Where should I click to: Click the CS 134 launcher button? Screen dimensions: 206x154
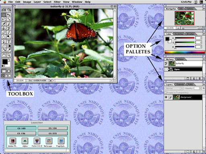(x=53, y=128)
